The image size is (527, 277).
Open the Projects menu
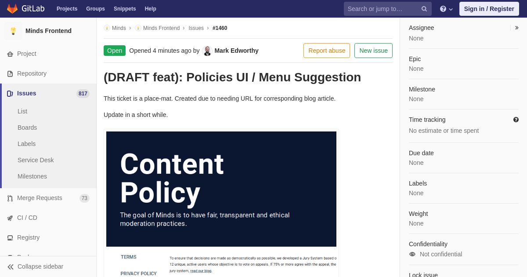[67, 9]
